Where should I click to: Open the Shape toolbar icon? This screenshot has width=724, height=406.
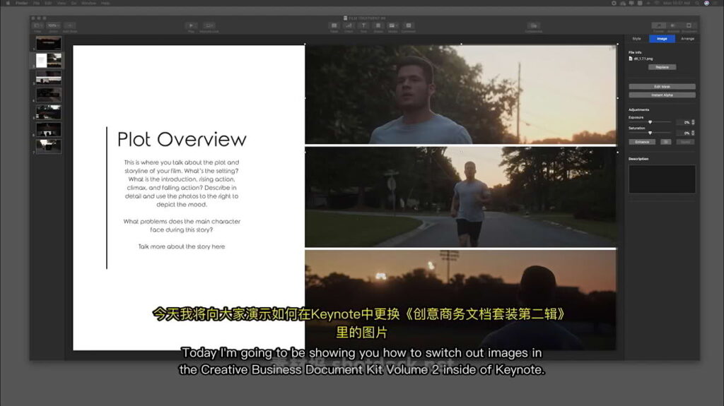[378, 26]
